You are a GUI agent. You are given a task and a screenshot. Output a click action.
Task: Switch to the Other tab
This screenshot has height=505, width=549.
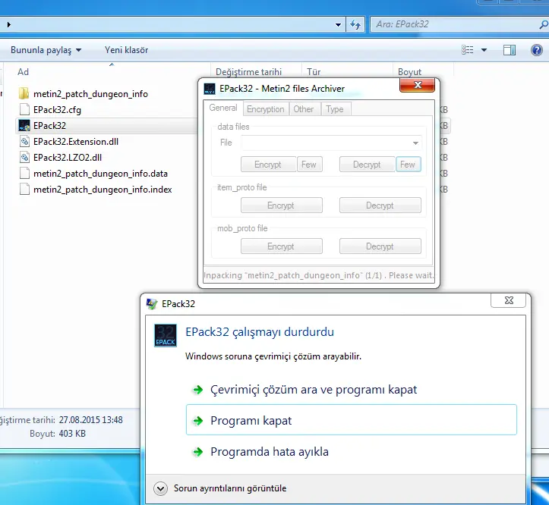coord(304,109)
